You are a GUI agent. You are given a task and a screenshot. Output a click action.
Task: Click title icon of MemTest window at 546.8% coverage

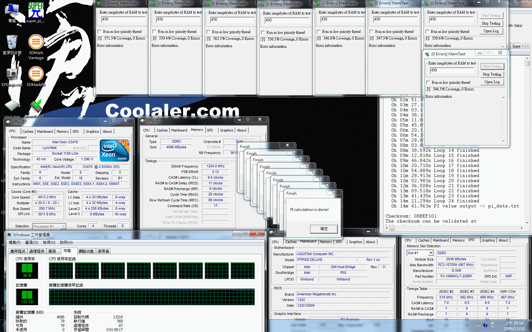(x=318, y=3)
